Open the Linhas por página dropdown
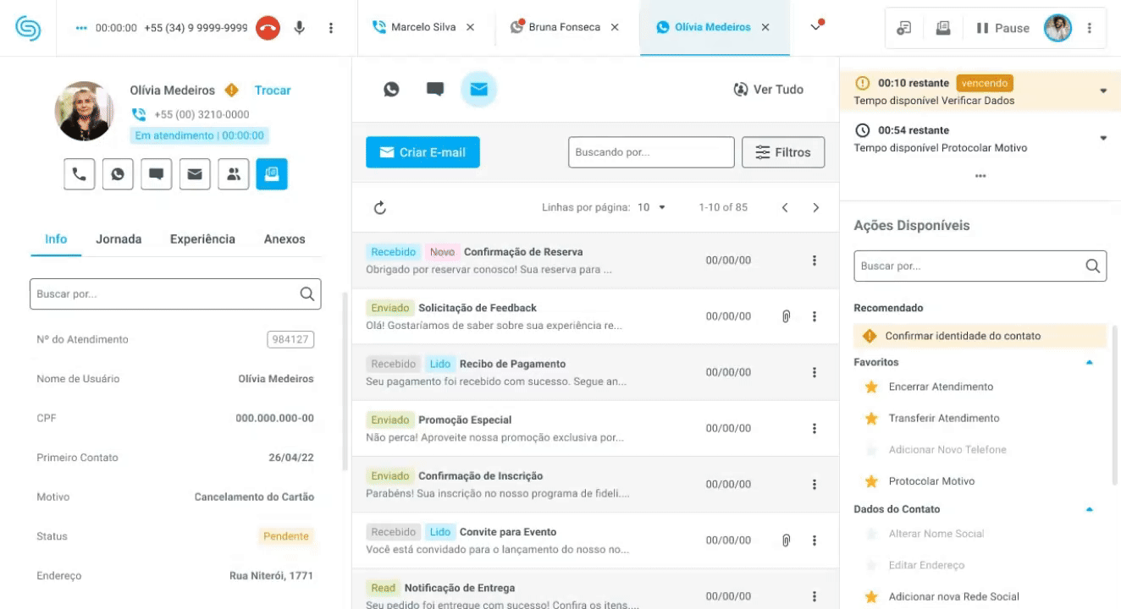The height and width of the screenshot is (609, 1121). pyautogui.click(x=651, y=207)
